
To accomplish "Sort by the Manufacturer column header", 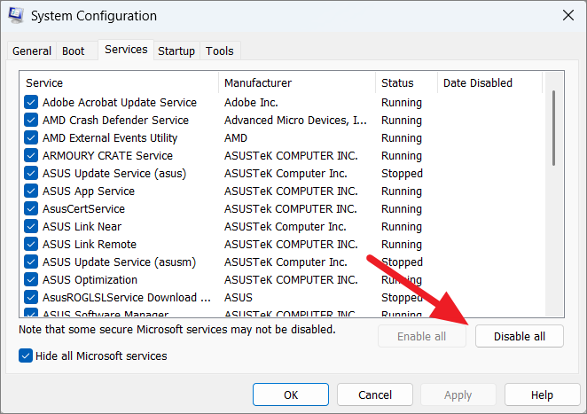I will coord(297,82).
